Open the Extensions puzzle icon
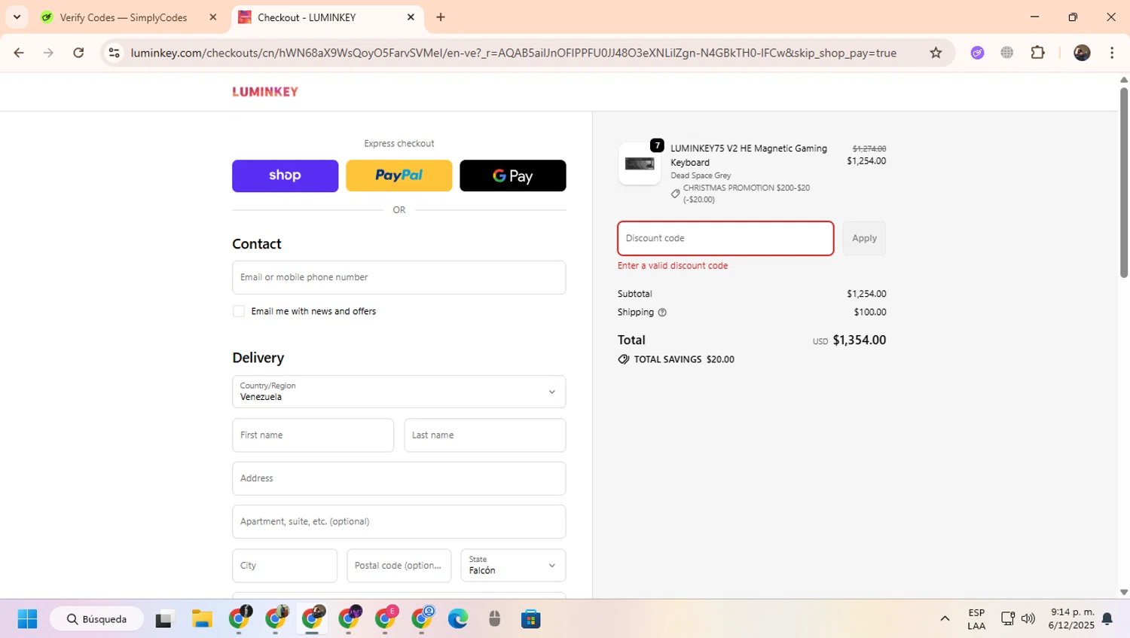The image size is (1130, 638). (1038, 53)
